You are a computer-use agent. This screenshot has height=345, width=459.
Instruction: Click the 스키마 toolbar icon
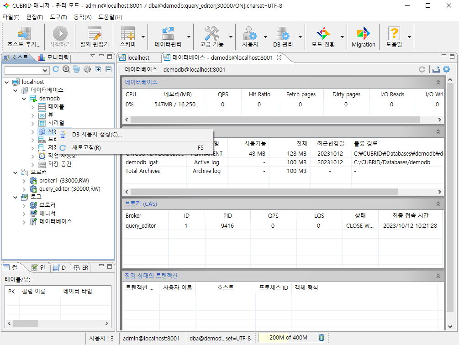128,37
